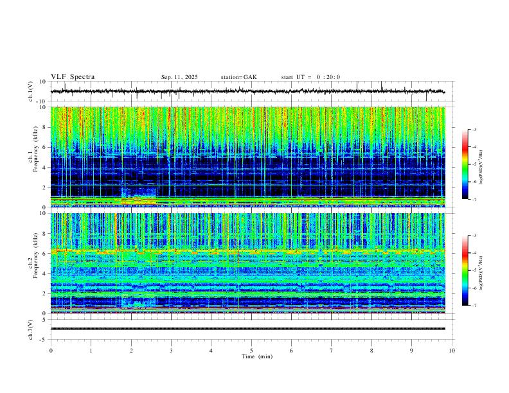Click the "2" kHz tick on ch.2 frequency axis
This screenshot has height=393, width=509.
(x=45, y=293)
